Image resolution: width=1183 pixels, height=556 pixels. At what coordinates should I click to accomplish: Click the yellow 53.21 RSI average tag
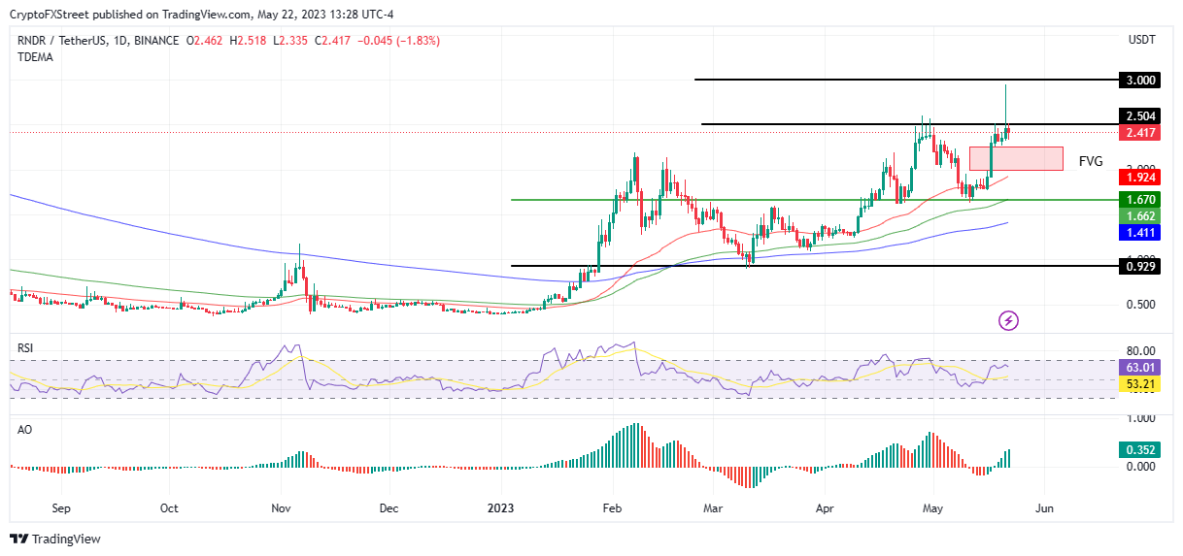click(x=1139, y=385)
